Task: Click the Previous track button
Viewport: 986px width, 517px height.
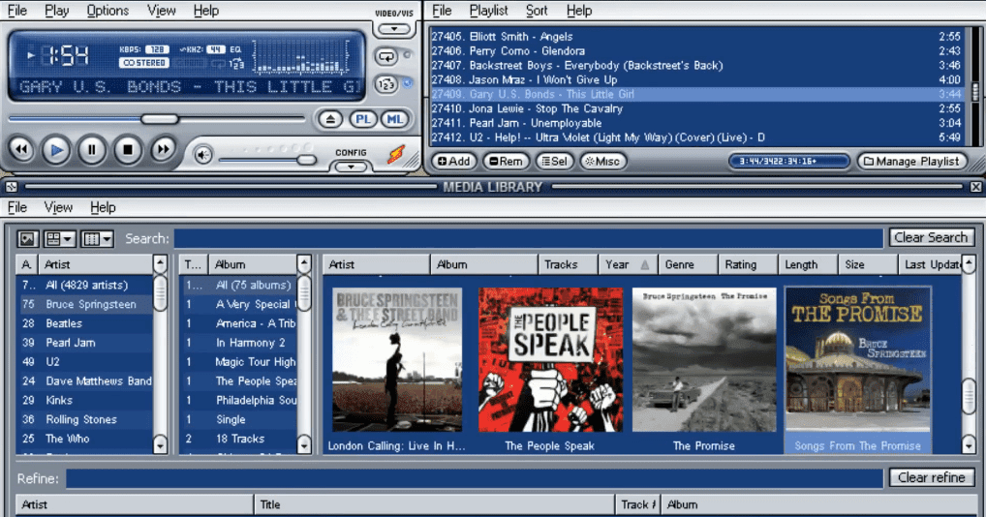Action: 20,149
